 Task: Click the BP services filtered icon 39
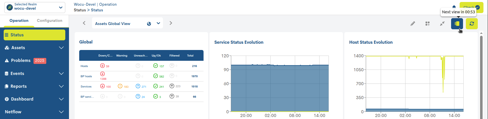coord(172,96)
